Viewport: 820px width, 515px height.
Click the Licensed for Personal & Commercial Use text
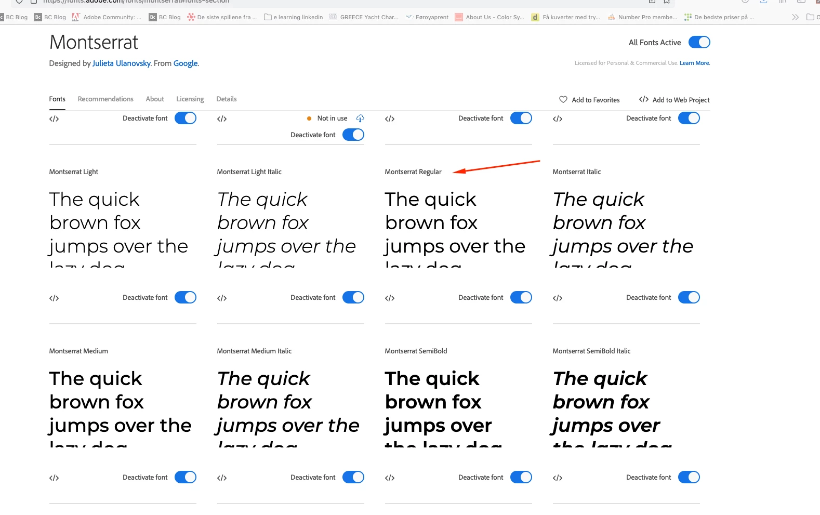626,63
